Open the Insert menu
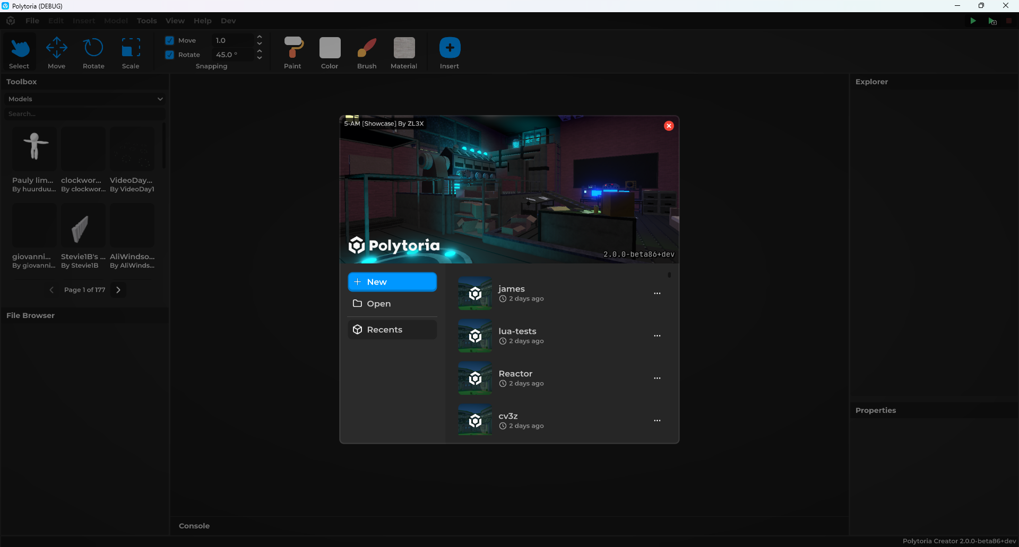This screenshot has width=1019, height=547. pyautogui.click(x=84, y=21)
